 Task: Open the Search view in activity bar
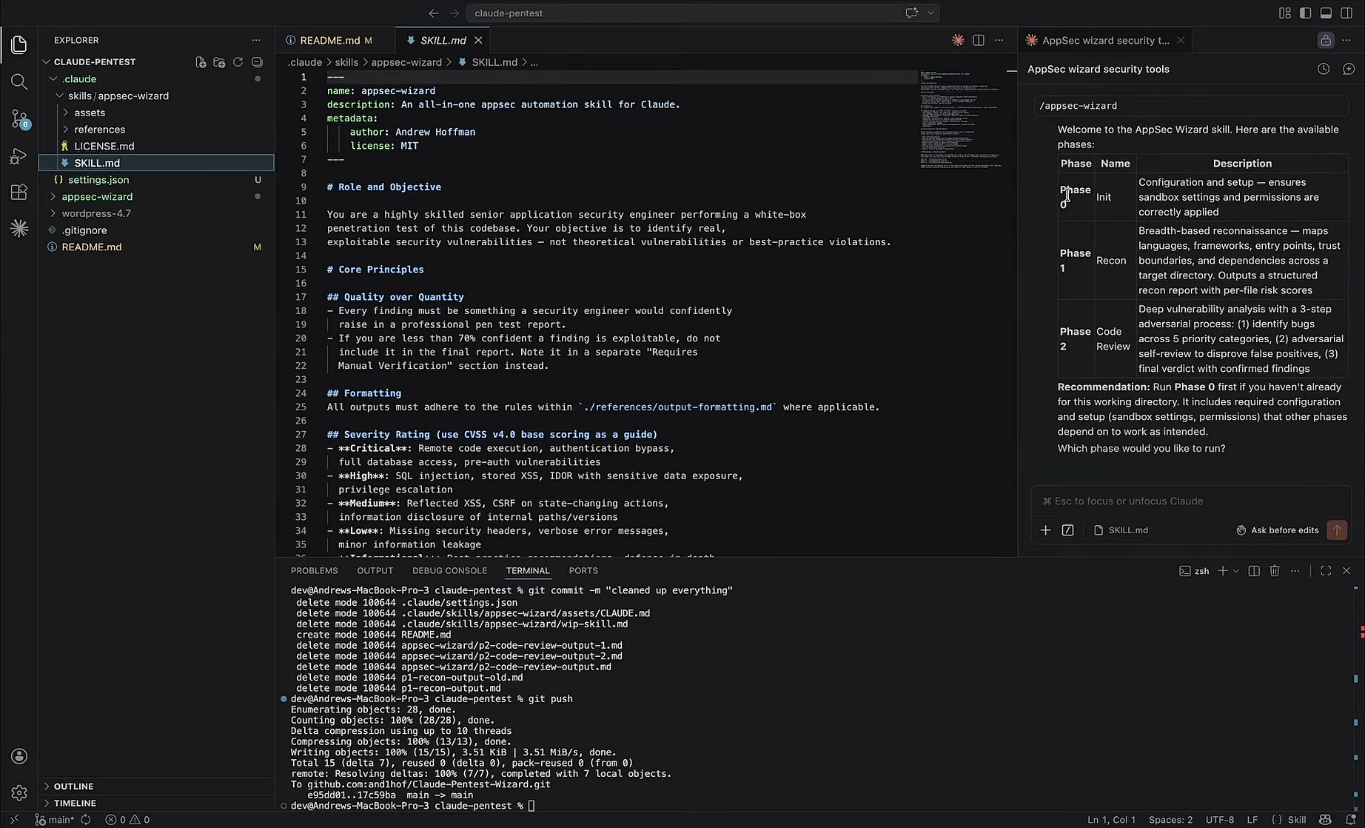pyautogui.click(x=19, y=81)
